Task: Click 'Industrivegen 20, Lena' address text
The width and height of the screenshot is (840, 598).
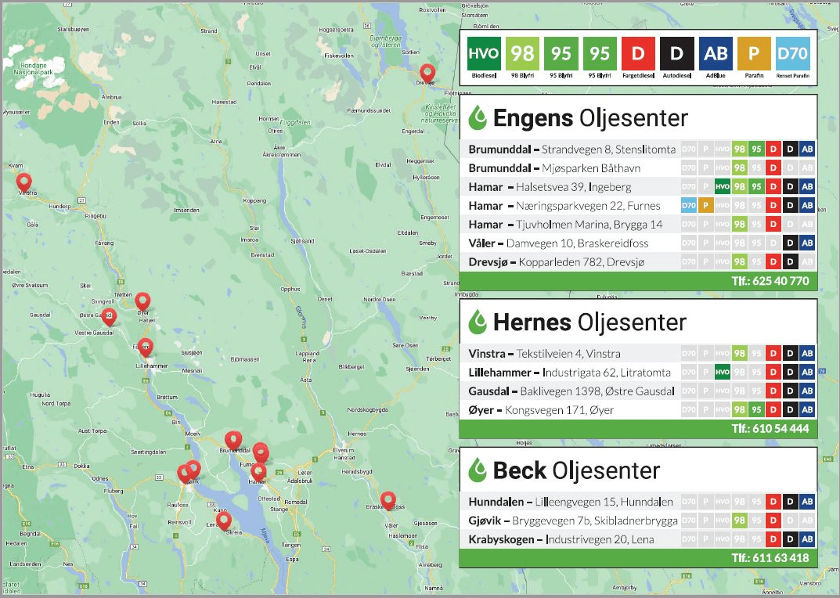Action: [600, 539]
